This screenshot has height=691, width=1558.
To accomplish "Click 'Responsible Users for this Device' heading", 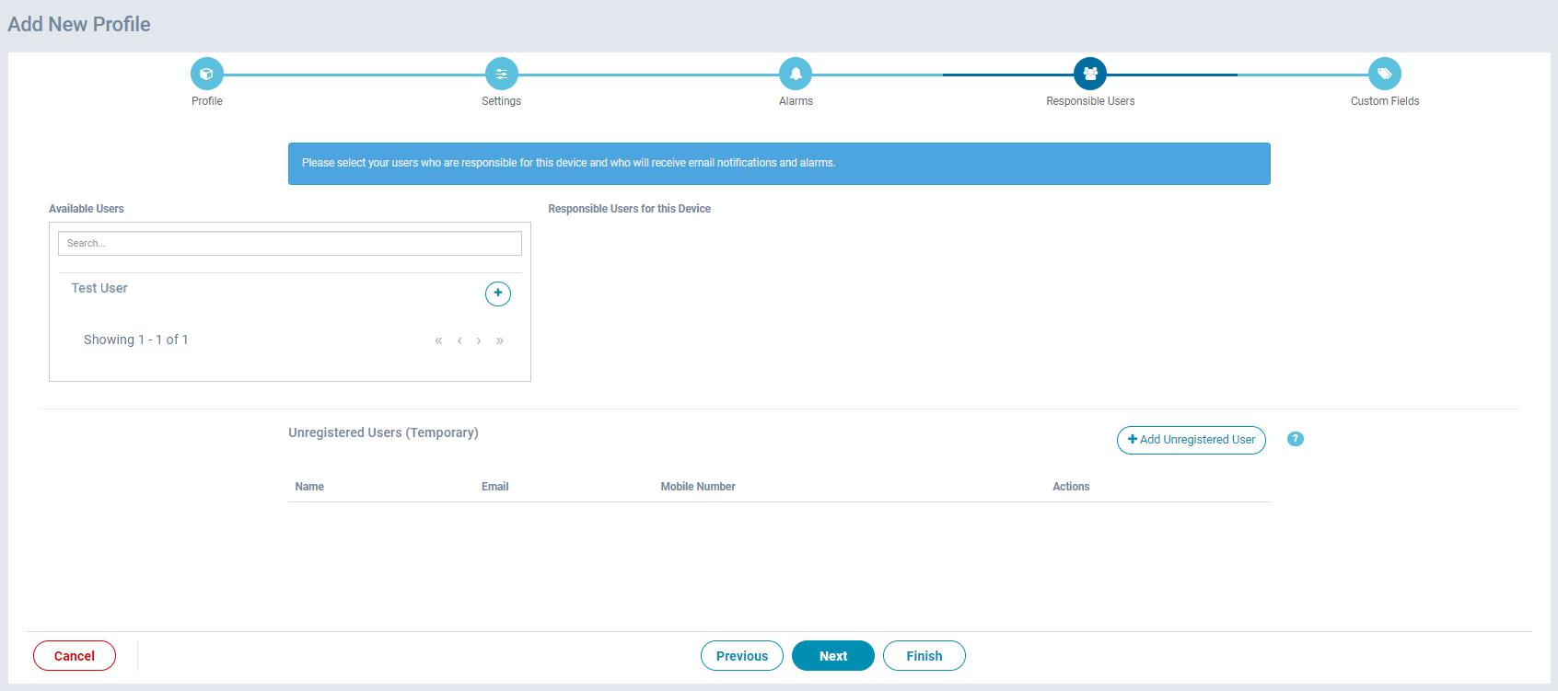I will coord(630,209).
